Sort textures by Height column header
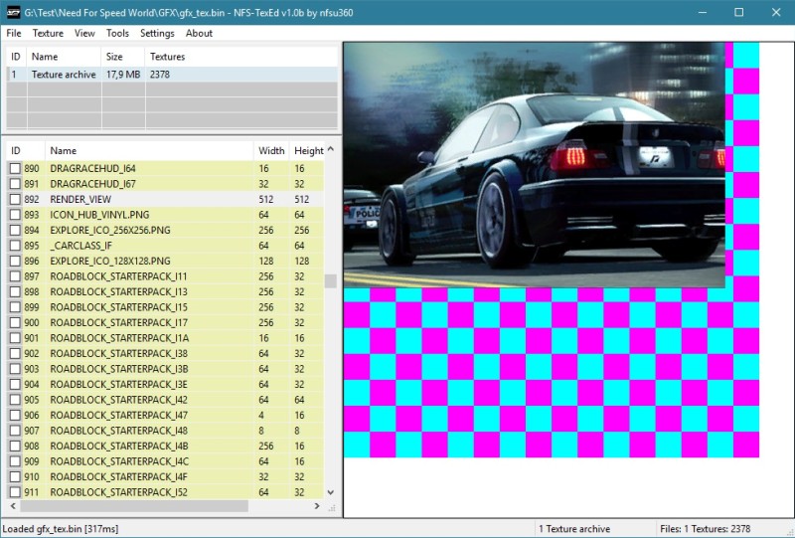 click(307, 151)
